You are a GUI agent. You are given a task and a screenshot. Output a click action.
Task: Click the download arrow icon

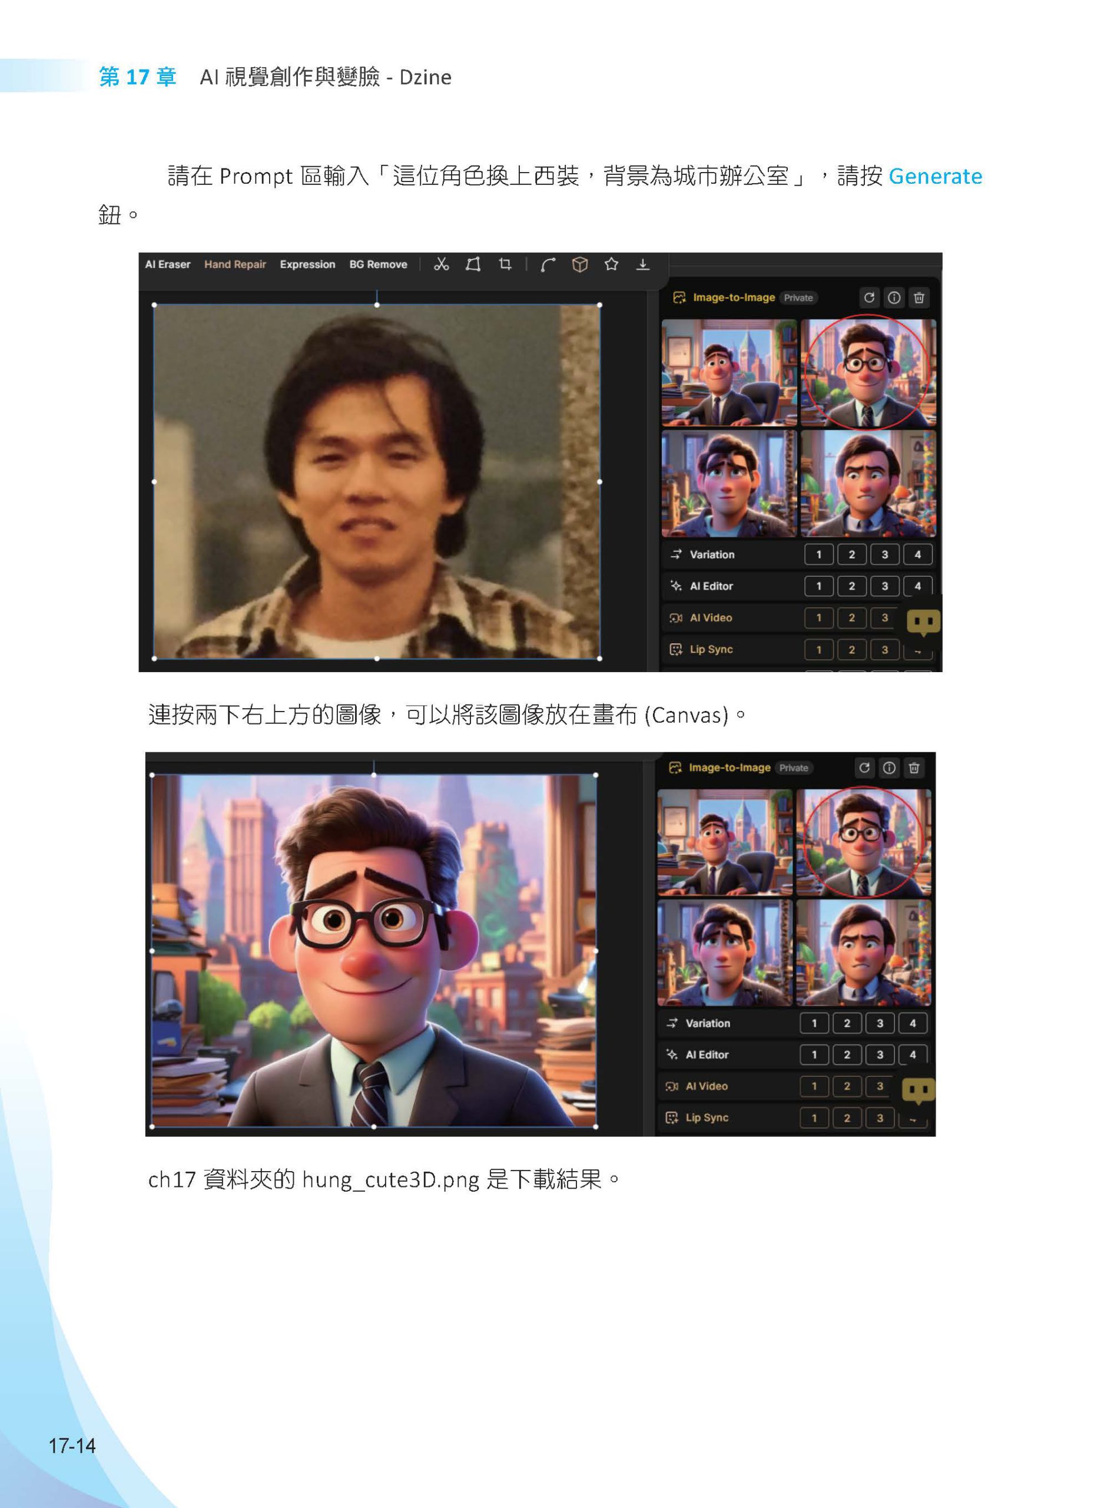[642, 264]
